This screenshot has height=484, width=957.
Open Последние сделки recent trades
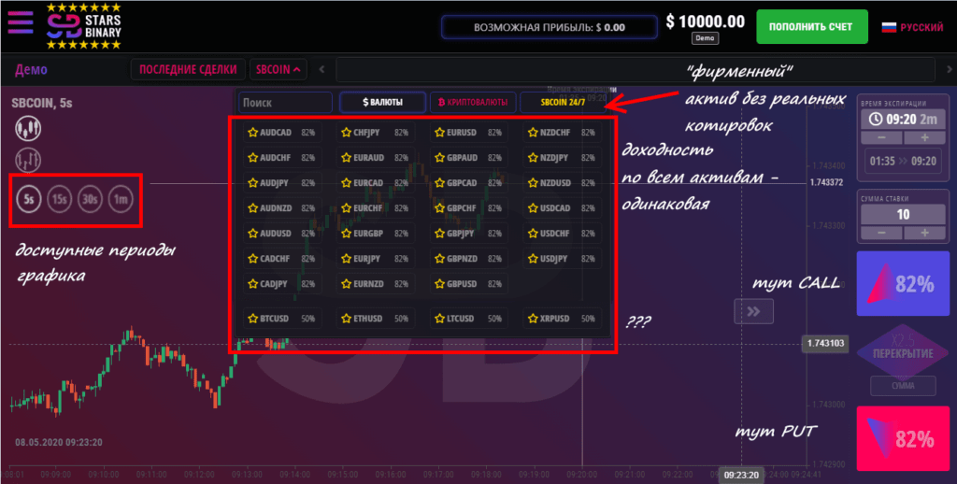click(188, 69)
